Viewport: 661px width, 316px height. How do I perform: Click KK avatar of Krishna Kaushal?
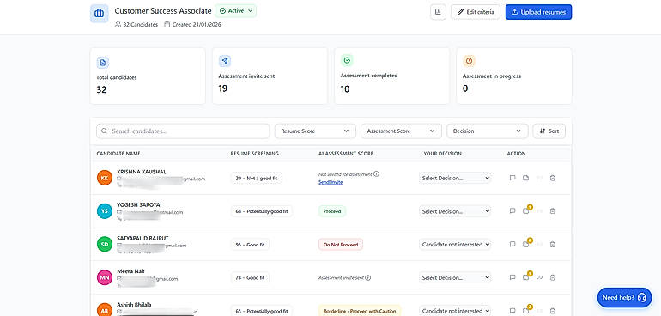(105, 178)
